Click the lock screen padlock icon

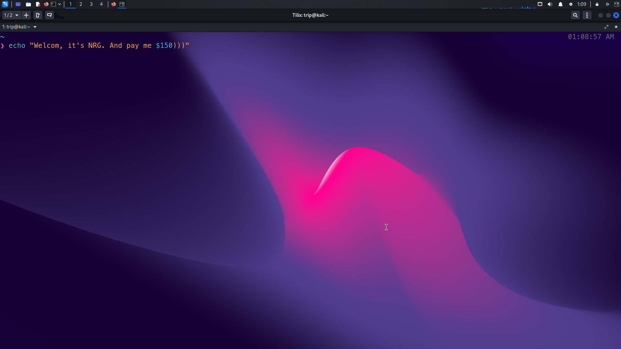click(x=597, y=4)
